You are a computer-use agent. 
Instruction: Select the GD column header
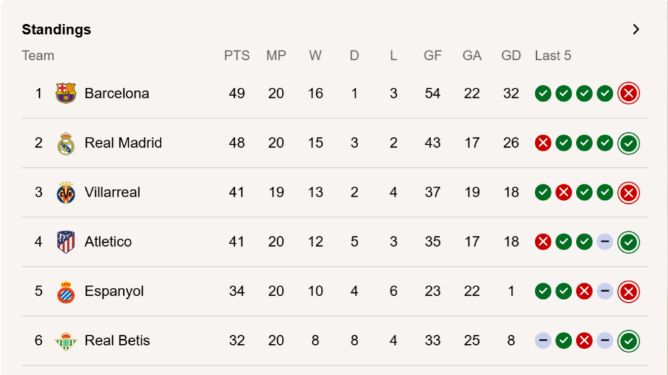click(x=511, y=55)
